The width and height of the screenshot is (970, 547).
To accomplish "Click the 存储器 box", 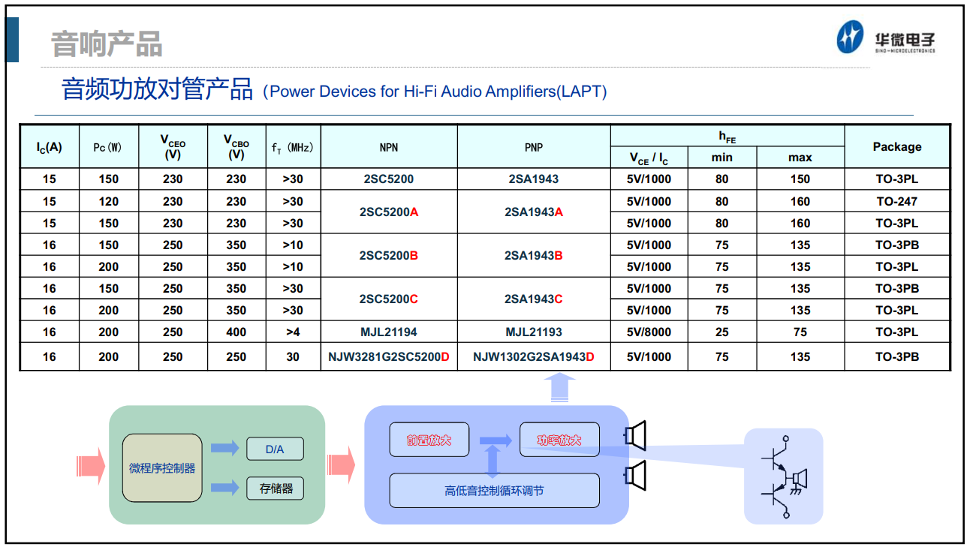I will [x=275, y=488].
